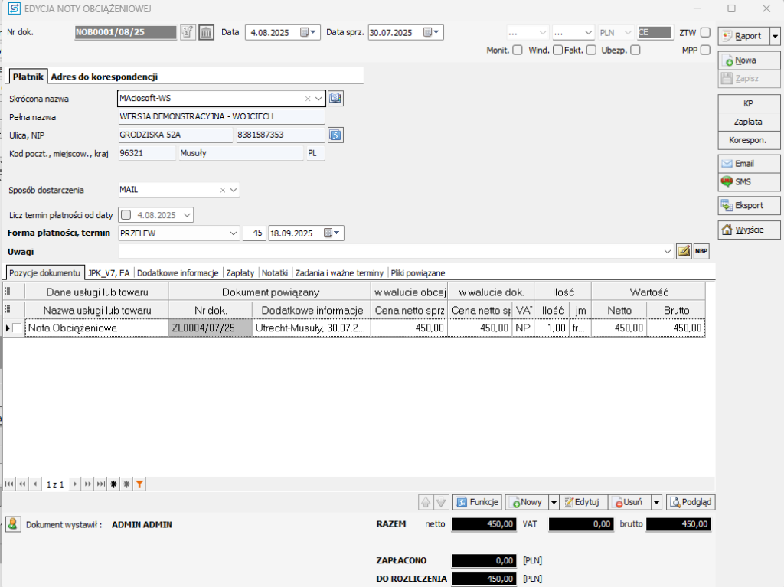Click the Zapłata button
This screenshot has width=784, height=587.
click(x=748, y=122)
